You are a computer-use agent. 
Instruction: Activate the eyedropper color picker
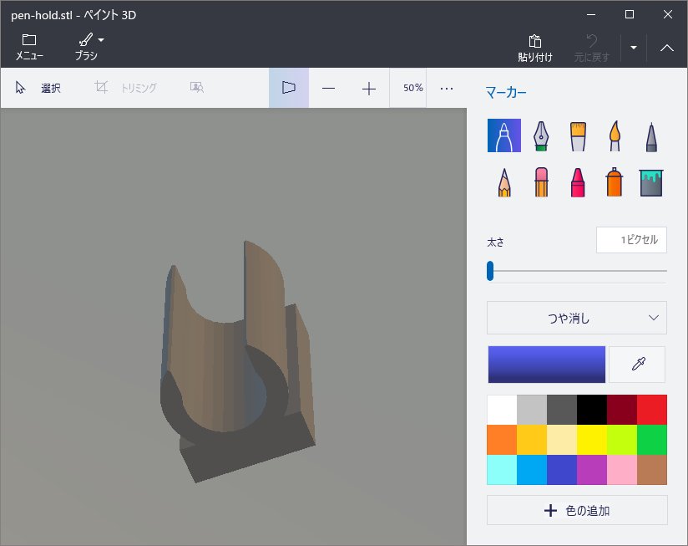pos(637,365)
